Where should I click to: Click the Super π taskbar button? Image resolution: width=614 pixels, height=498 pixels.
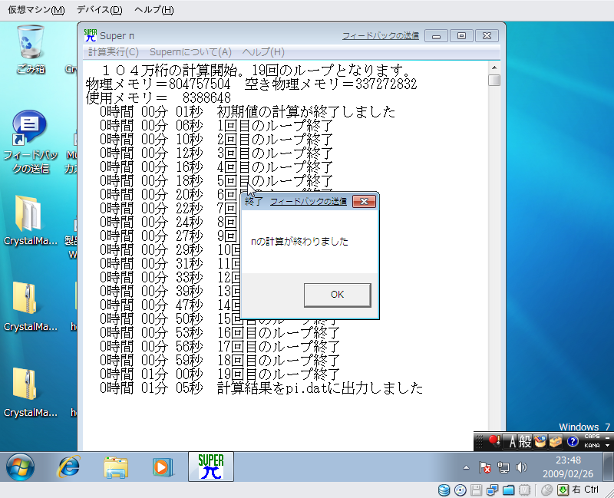tap(210, 467)
